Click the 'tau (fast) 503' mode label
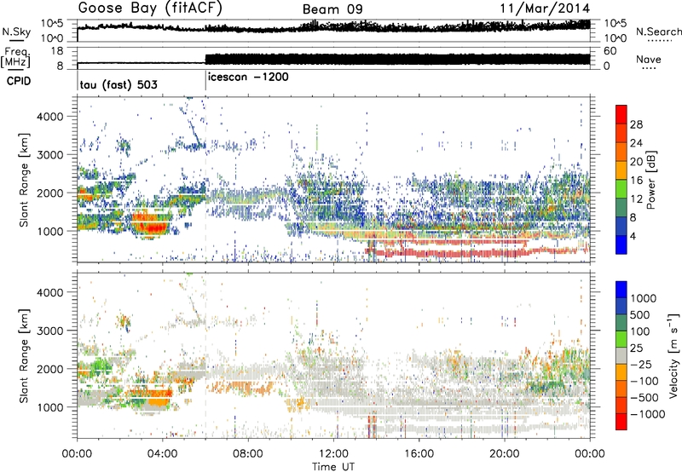The width and height of the screenshot is (682, 472). [x=118, y=84]
